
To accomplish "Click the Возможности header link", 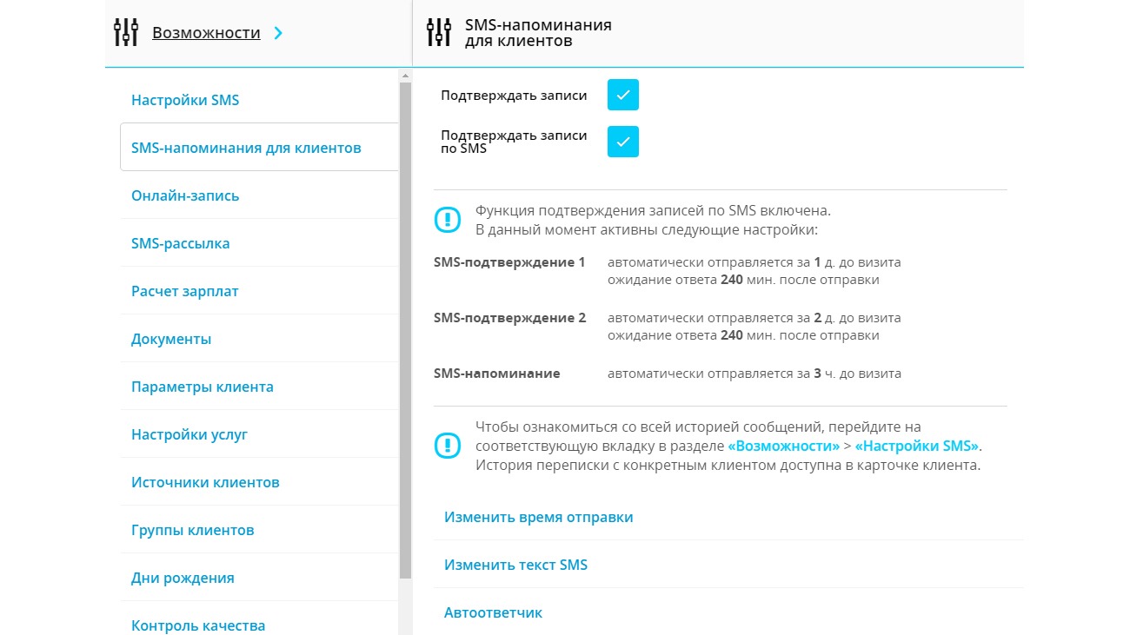I will point(206,33).
